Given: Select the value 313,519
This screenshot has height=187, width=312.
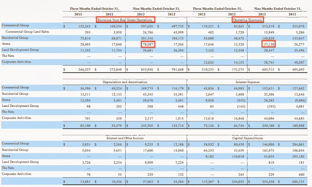Looking at the screenshot, I should [x=268, y=26].
